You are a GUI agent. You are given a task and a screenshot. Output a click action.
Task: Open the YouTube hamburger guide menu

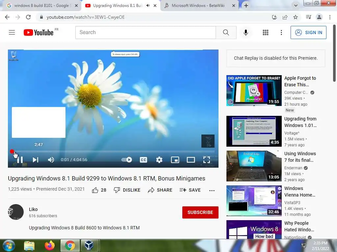click(12, 32)
